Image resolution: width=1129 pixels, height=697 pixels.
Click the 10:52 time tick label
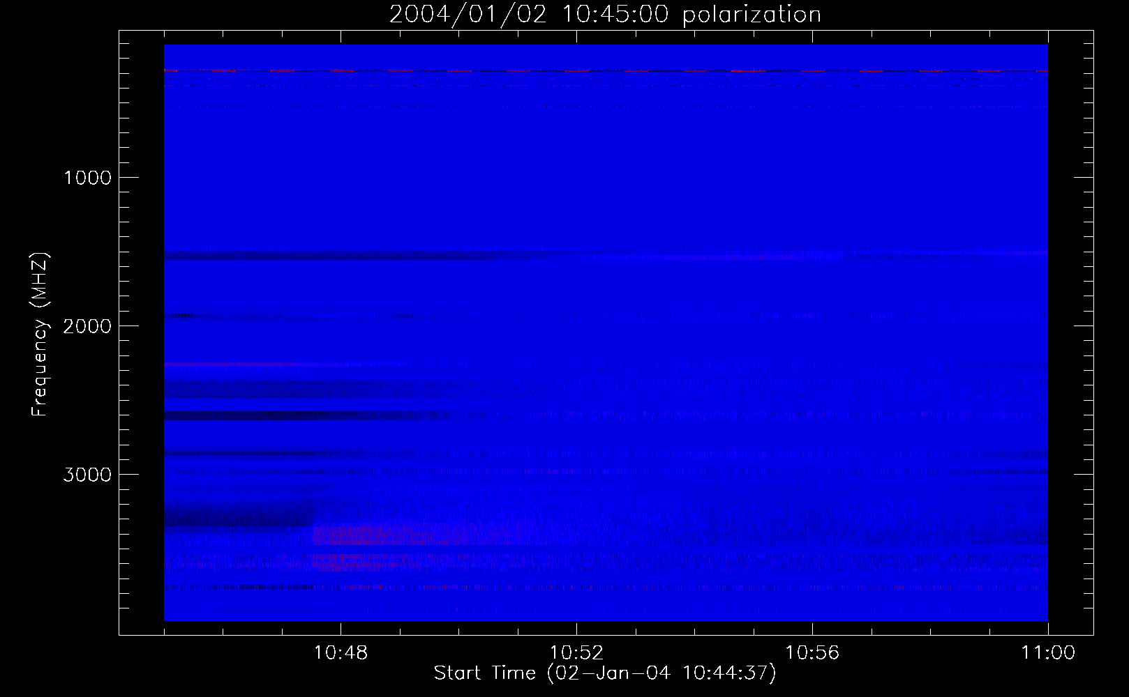coord(576,653)
